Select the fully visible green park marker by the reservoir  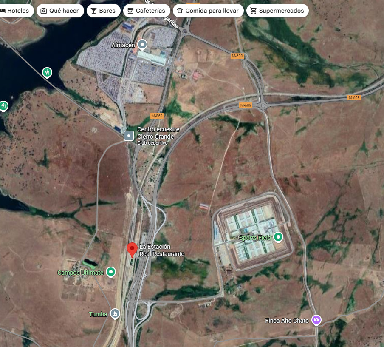pos(47,72)
